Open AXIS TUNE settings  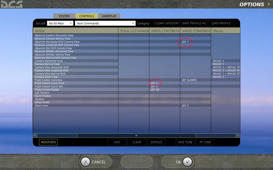185,142
